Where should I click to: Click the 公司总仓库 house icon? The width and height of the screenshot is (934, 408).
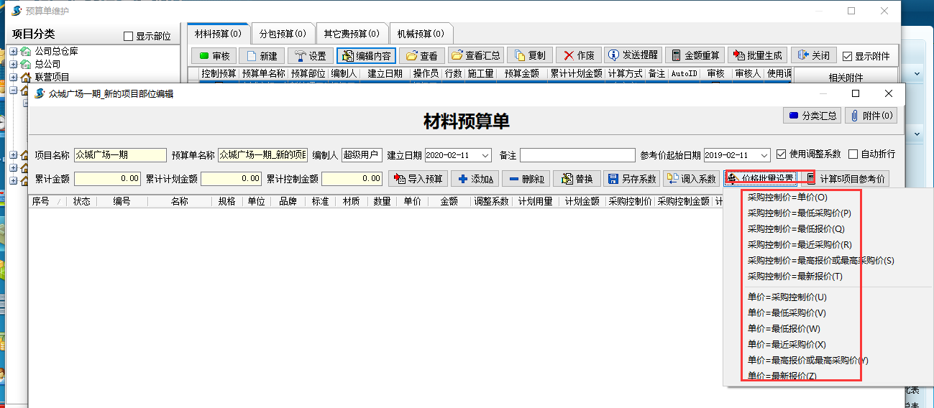pyautogui.click(x=26, y=51)
